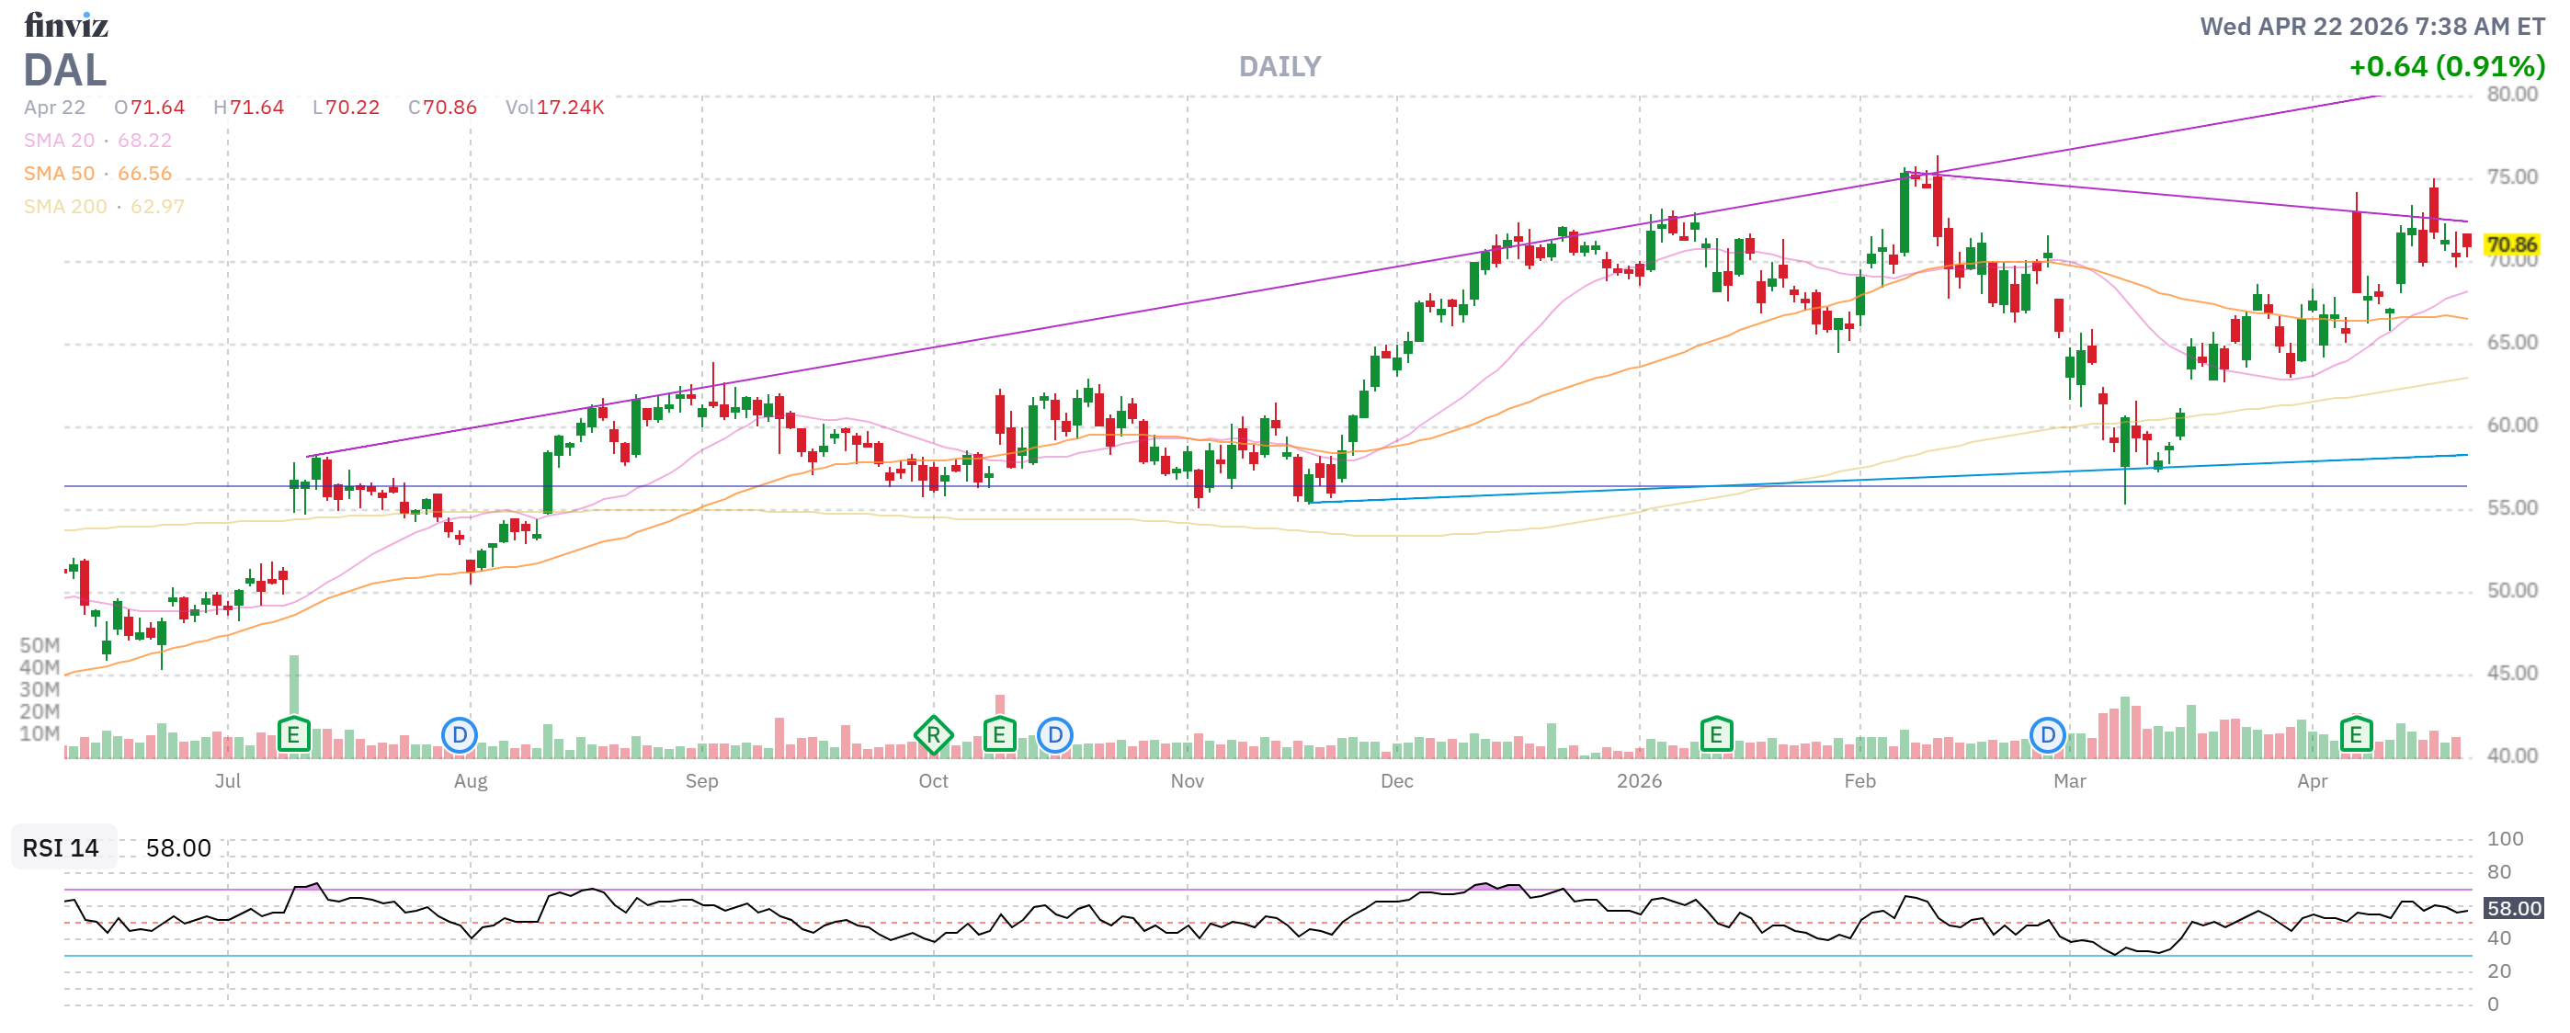The width and height of the screenshot is (2570, 1033).
Task: Click the yellow 70.86 current price tag
Action: 2510,244
